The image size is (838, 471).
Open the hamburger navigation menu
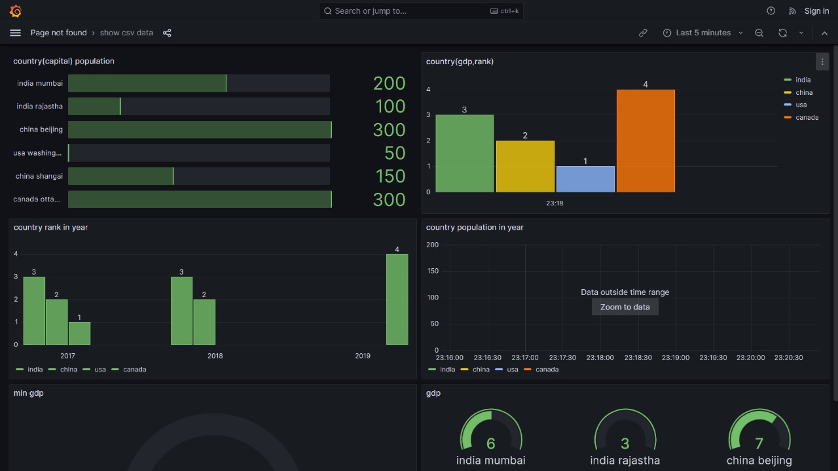pyautogui.click(x=16, y=33)
